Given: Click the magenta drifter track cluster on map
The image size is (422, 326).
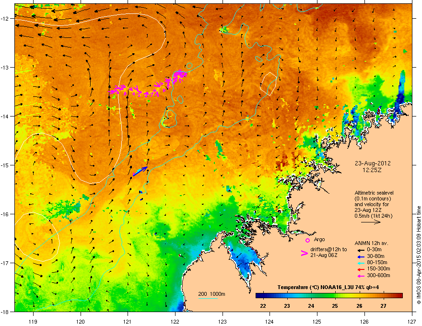Looking at the screenshot, I should point(148,84).
